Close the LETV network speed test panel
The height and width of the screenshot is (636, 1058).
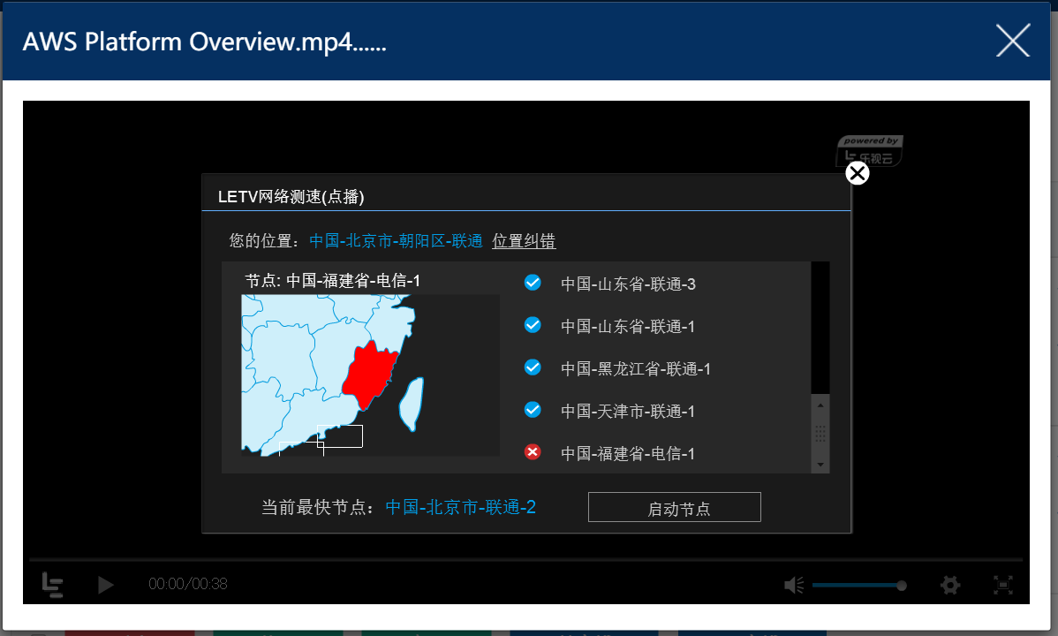[857, 173]
